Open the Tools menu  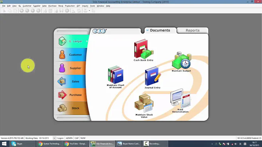click(92, 6)
